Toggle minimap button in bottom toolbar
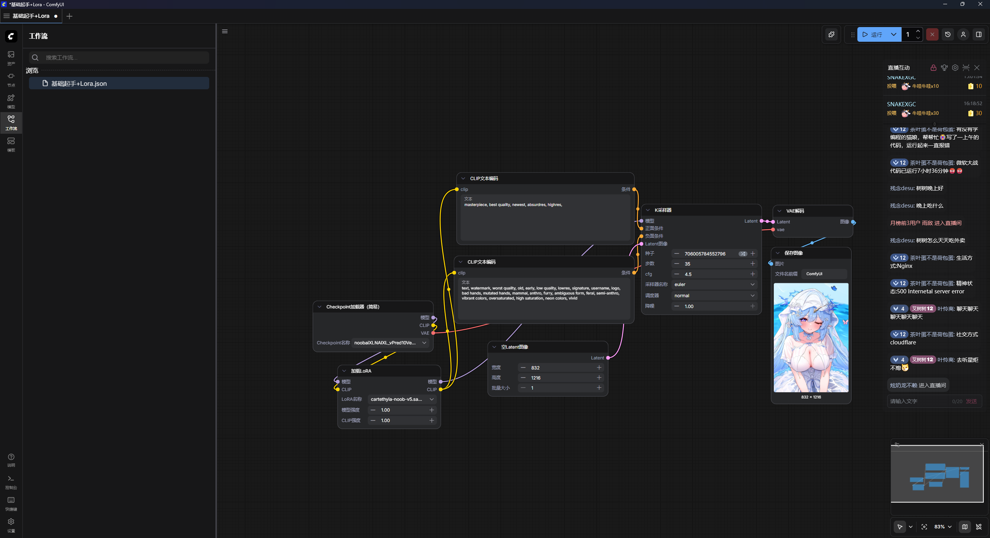 965,527
